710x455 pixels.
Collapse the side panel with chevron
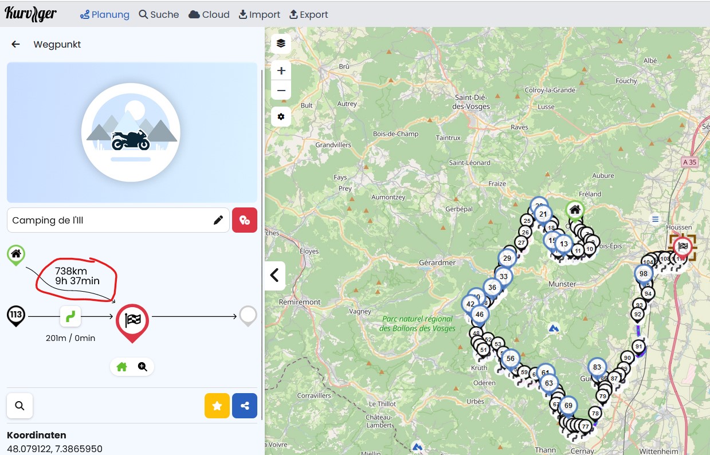tap(274, 276)
